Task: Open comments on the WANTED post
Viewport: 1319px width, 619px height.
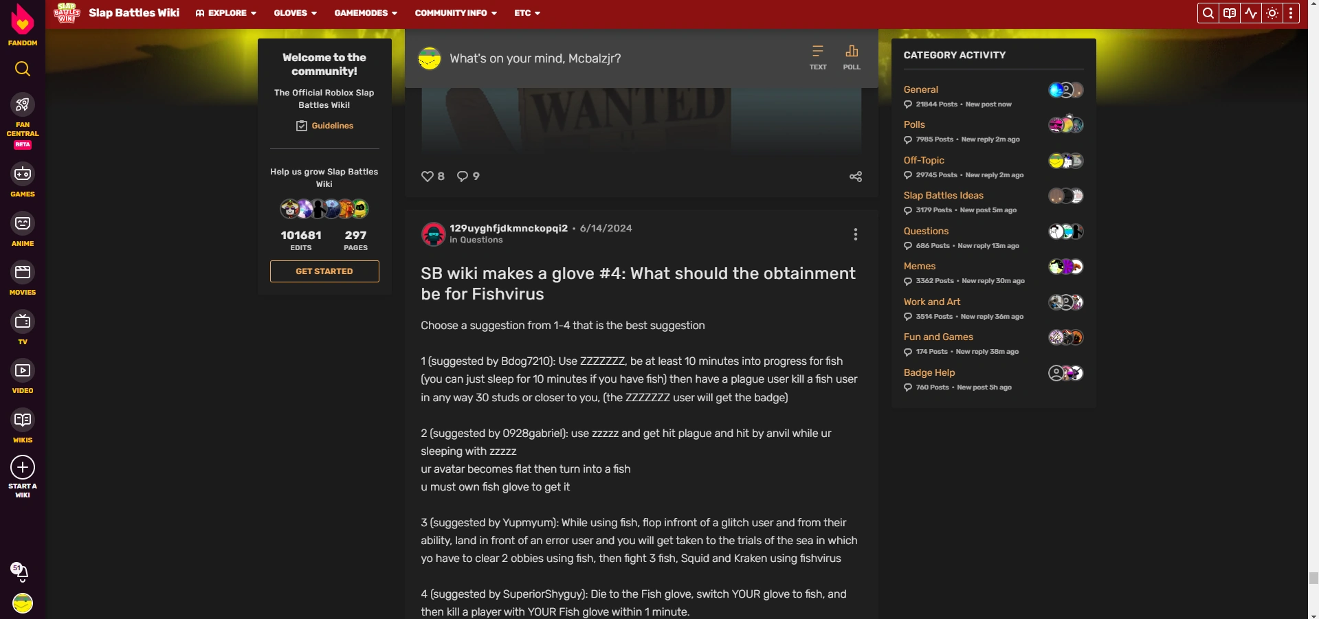Action: pos(468,177)
